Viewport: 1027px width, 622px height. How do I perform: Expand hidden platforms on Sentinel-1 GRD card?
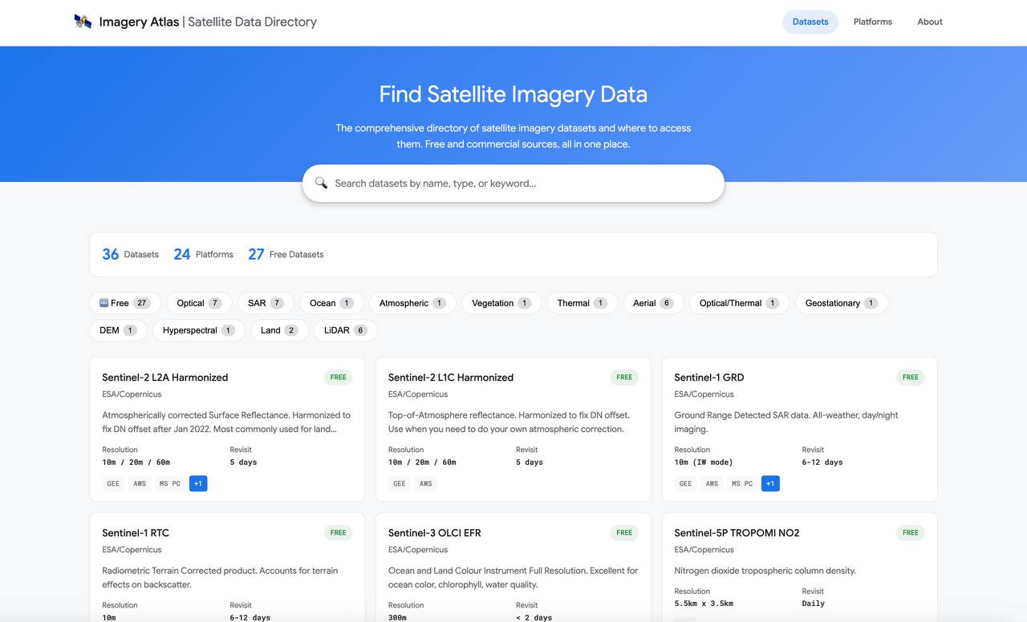pyautogui.click(x=770, y=483)
